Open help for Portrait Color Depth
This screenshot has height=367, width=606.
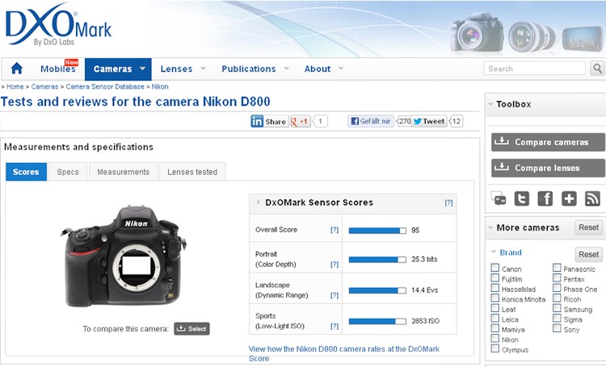(335, 265)
